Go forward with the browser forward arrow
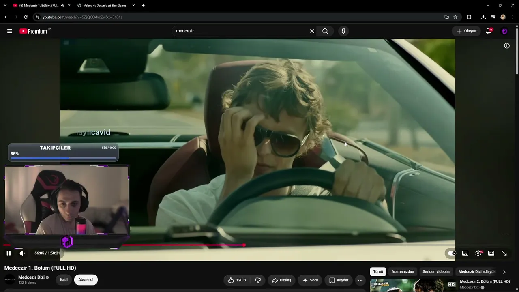 [x=16, y=17]
